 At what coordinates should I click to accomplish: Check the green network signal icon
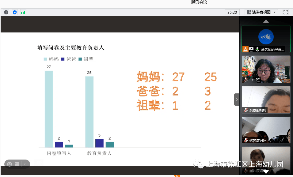(23, 12)
